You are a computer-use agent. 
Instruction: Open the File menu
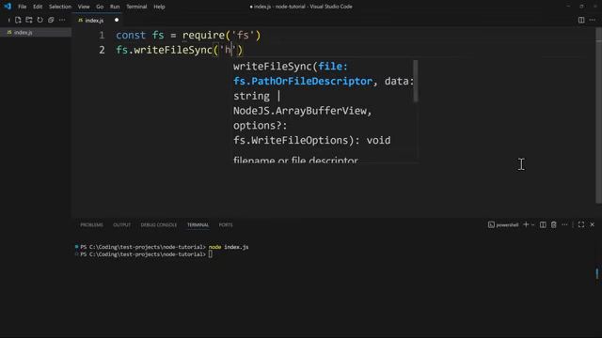click(x=22, y=7)
